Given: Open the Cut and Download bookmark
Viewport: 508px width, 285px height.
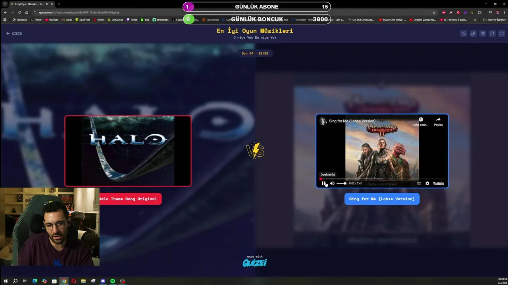Looking at the screenshot, I should 361,19.
